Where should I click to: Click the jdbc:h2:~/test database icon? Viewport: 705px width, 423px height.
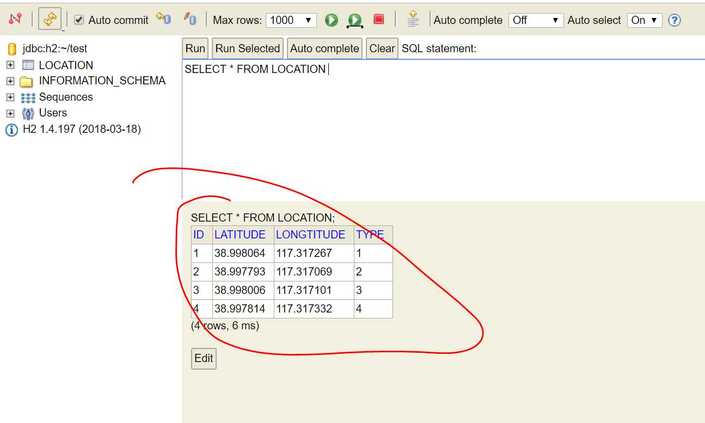click(x=12, y=49)
